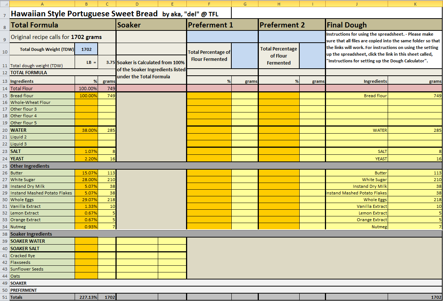This screenshot has height=301, width=443.
Task: Click the Soaker section header
Action: pyautogui.click(x=151, y=25)
